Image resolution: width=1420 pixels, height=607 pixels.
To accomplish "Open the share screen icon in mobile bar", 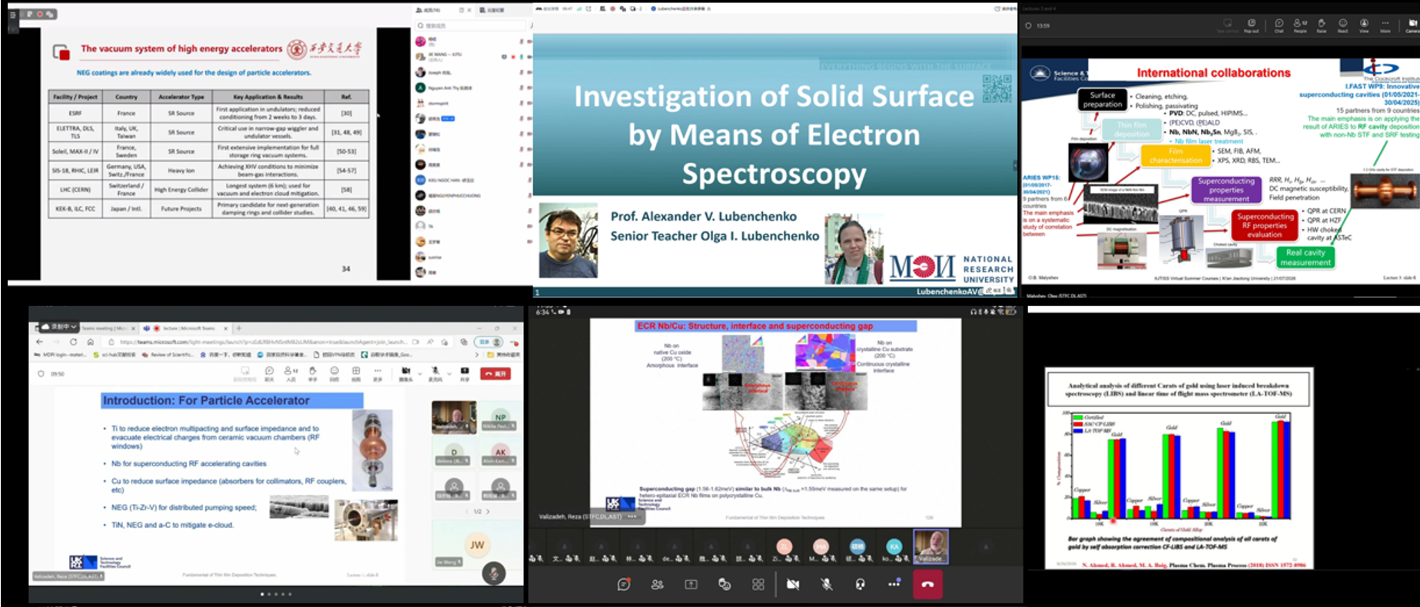I will tap(691, 584).
